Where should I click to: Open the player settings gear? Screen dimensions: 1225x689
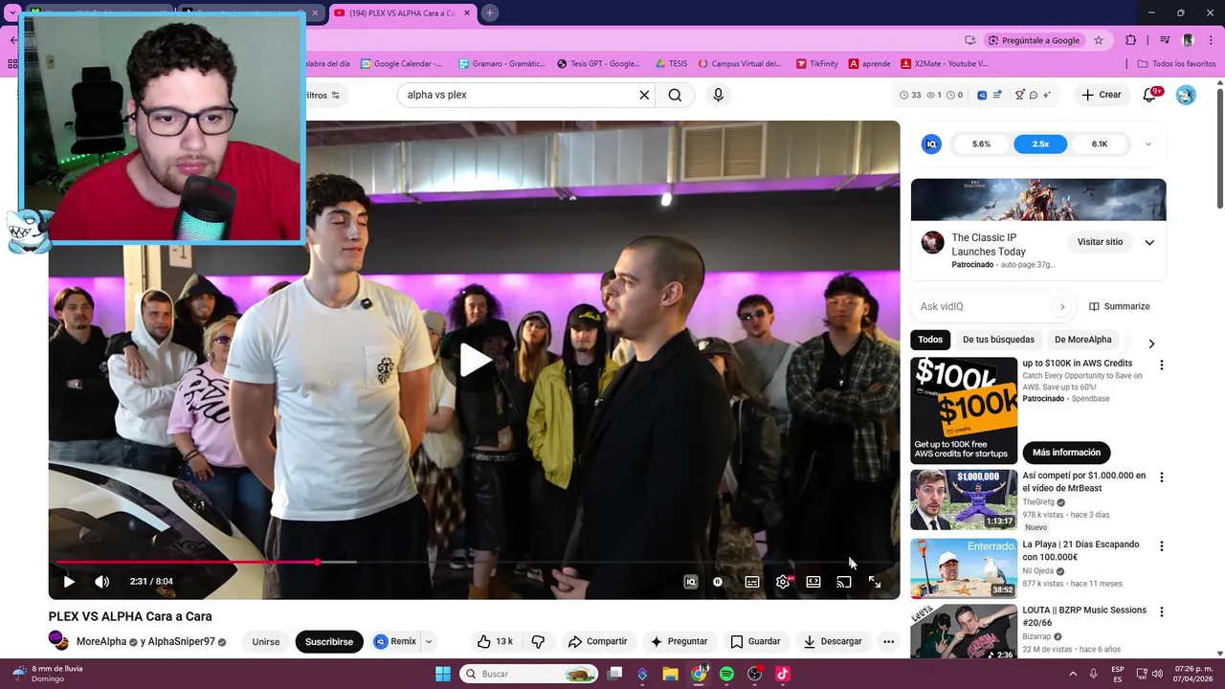click(x=783, y=582)
